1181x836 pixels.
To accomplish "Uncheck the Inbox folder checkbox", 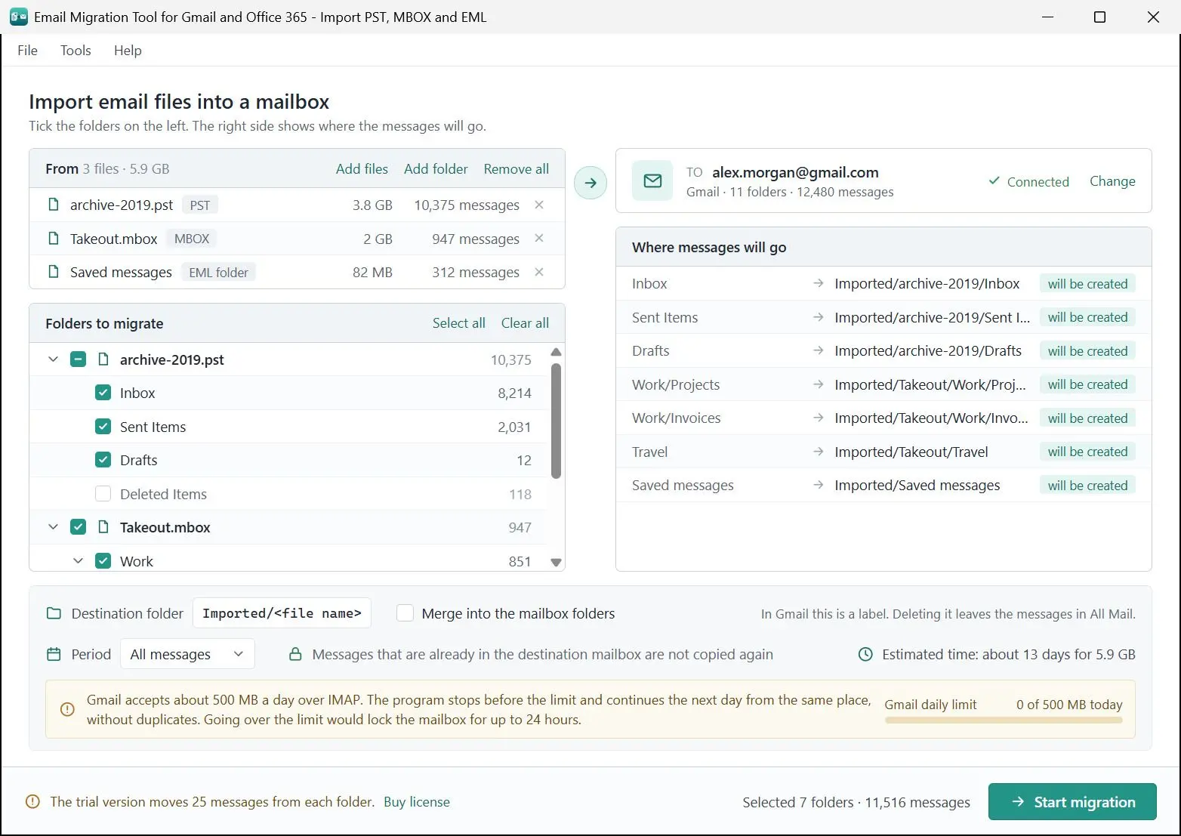I will [x=103, y=393].
